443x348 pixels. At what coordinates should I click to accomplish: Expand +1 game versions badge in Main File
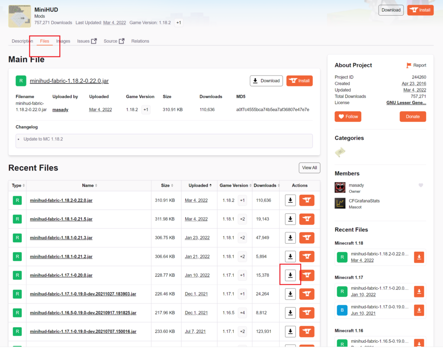146,110
